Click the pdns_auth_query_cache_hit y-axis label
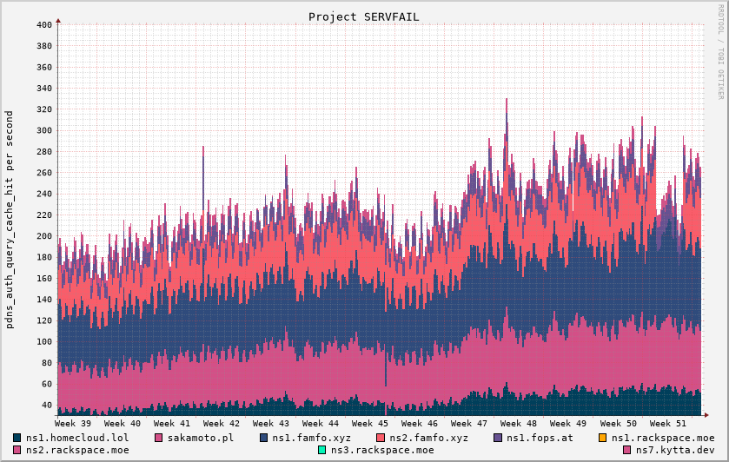The width and height of the screenshot is (729, 462). coord(10,219)
